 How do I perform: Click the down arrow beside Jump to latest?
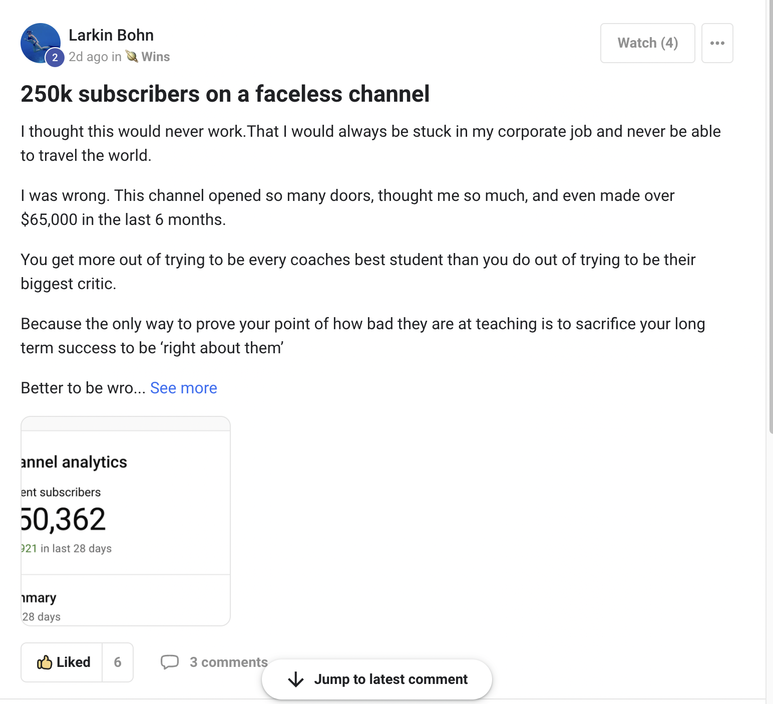tap(296, 679)
